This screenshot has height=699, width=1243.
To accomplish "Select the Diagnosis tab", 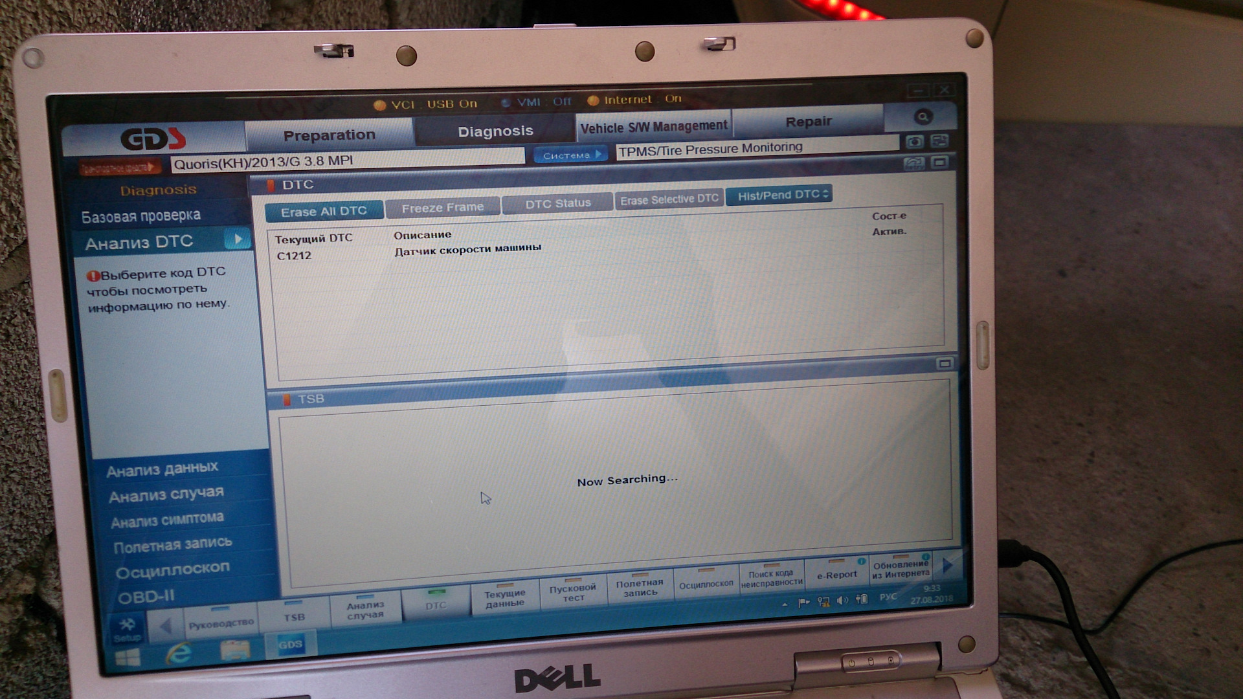I will (495, 126).
